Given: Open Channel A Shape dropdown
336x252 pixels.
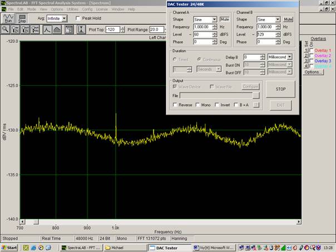Looking at the screenshot, I should [214, 19].
